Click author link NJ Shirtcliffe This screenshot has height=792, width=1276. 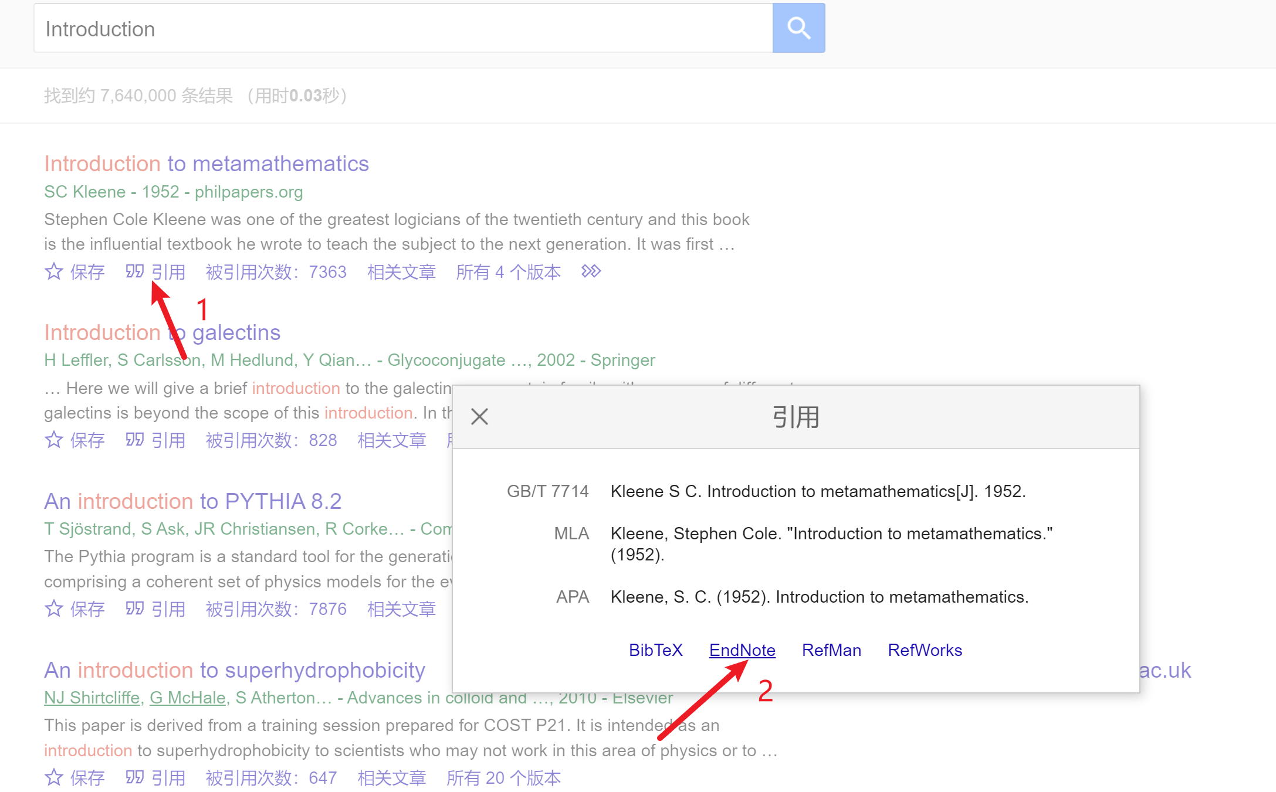[92, 698]
